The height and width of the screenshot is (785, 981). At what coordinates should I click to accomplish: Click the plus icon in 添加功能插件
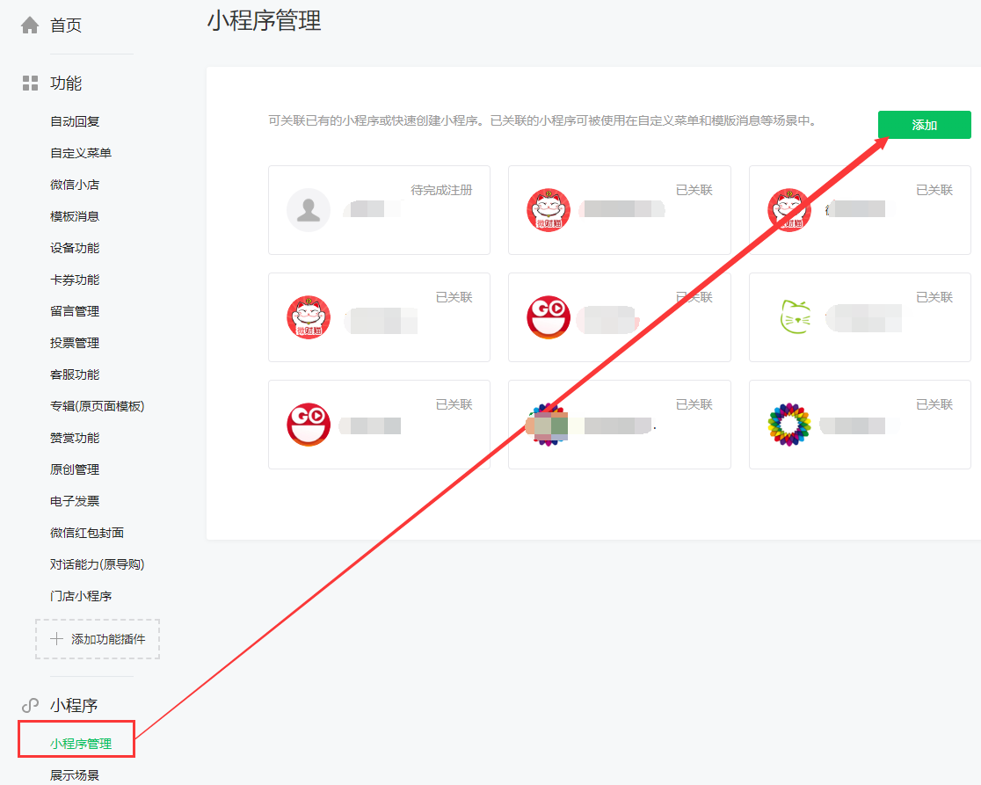tap(56, 639)
